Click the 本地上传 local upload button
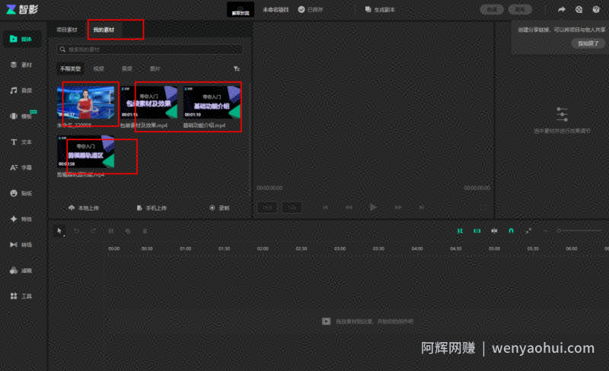 84,208
